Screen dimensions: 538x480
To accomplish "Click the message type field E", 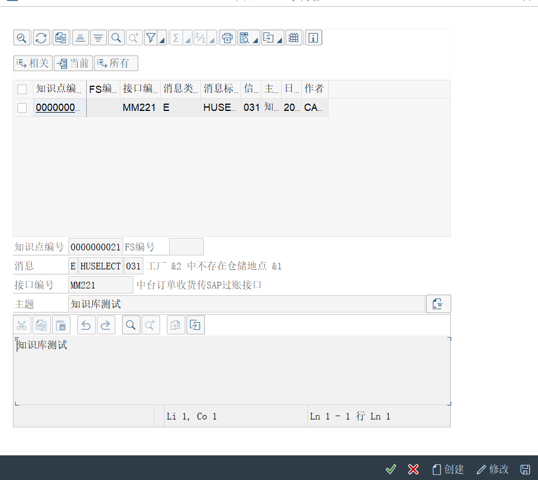I will point(73,266).
